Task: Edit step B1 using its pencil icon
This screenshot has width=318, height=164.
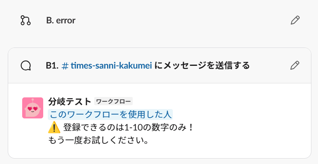Action: pos(295,65)
